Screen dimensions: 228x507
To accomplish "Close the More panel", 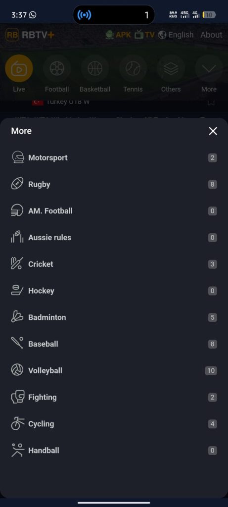I will [213, 131].
